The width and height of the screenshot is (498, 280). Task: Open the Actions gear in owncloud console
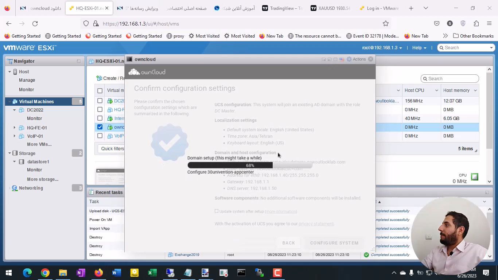[356, 59]
